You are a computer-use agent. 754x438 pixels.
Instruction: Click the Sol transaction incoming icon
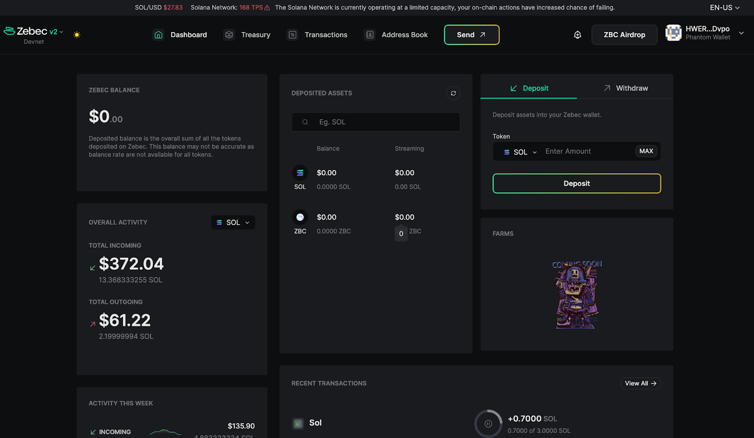[298, 423]
